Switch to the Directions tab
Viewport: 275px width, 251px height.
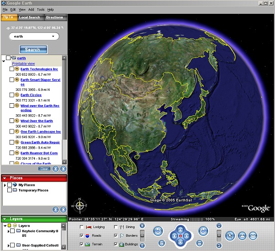(x=55, y=17)
